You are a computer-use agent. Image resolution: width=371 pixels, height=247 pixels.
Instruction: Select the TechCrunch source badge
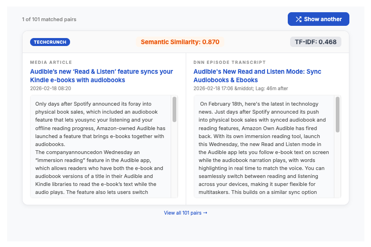click(x=50, y=42)
